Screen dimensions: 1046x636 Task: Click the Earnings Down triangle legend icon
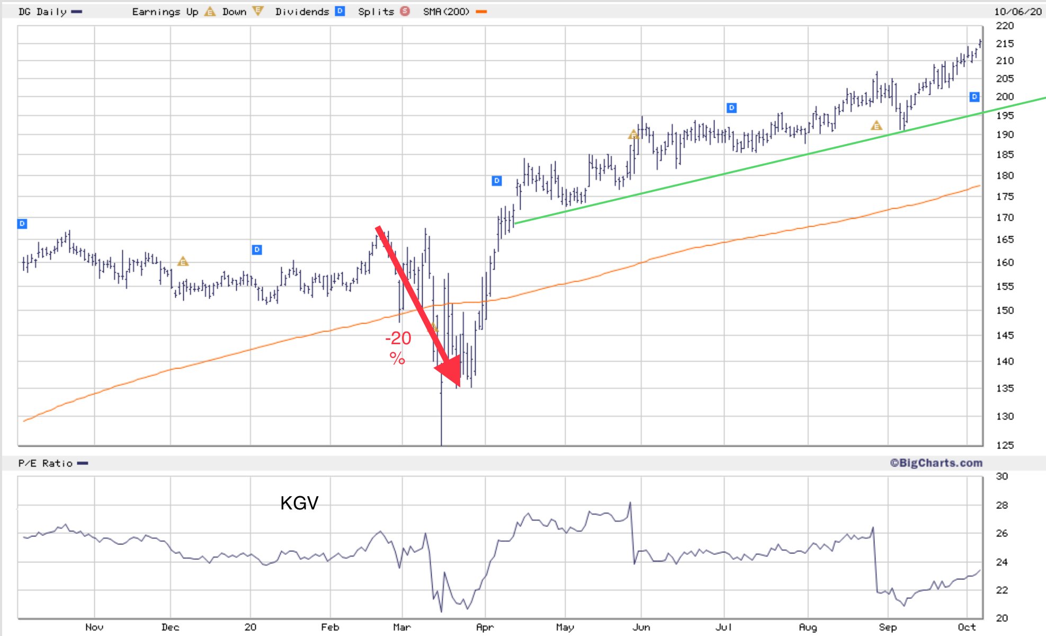tap(257, 11)
